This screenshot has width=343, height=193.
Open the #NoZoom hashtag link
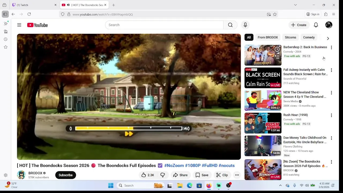point(174,165)
